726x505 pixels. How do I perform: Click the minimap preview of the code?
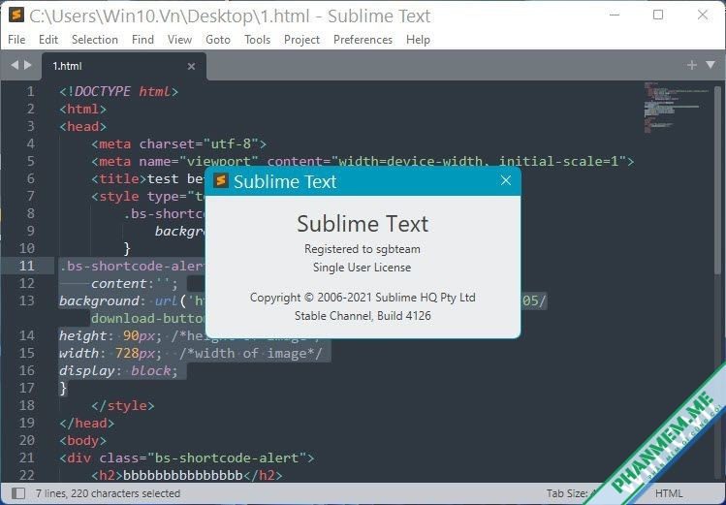tap(676, 108)
